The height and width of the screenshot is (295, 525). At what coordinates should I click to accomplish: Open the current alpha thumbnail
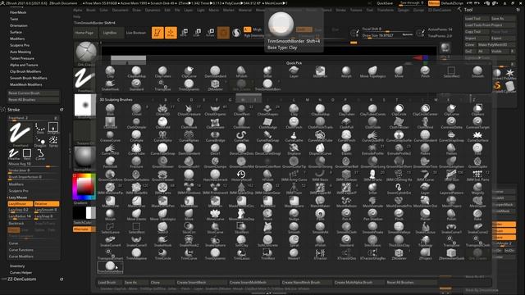(84, 105)
